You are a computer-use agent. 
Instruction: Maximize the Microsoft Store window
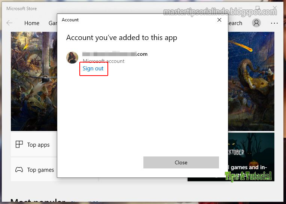(x=258, y=8)
